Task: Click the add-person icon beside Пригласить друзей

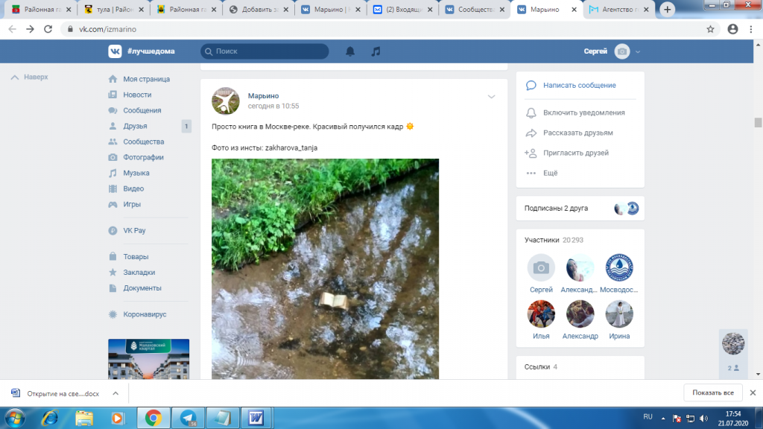Action: coord(531,153)
